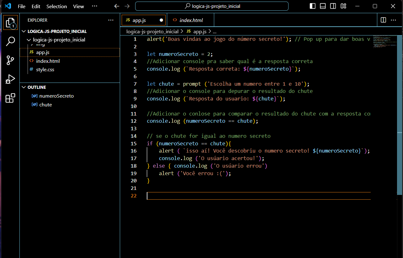Click the 'Resposta do usuario' console.log line
The height and width of the screenshot is (258, 403).
click(x=216, y=99)
